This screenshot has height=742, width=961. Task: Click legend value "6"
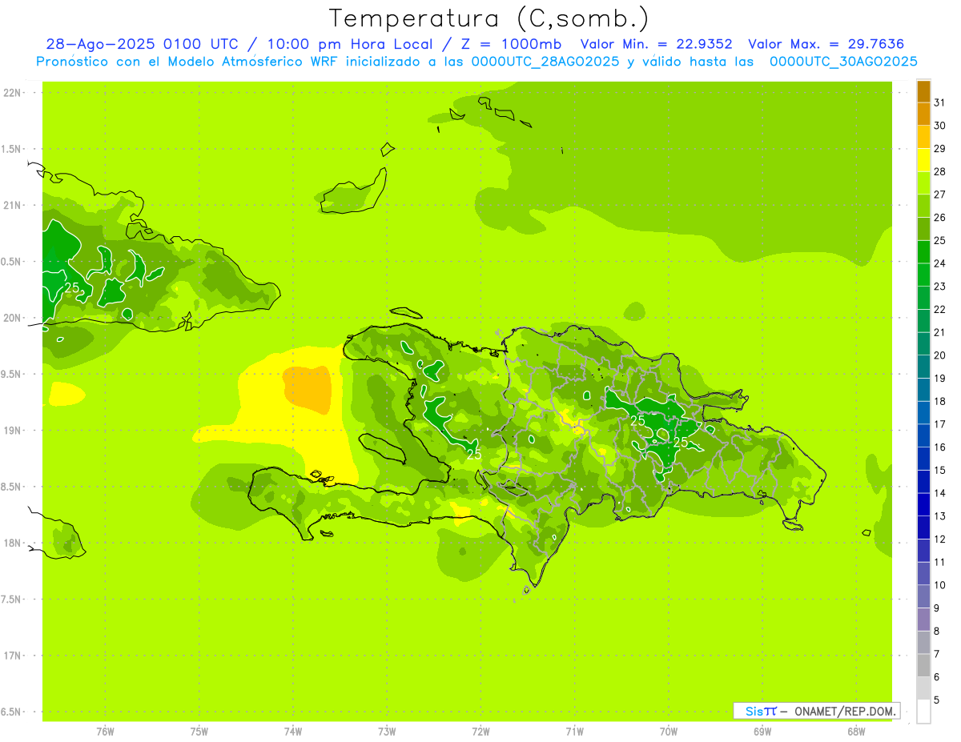937,677
